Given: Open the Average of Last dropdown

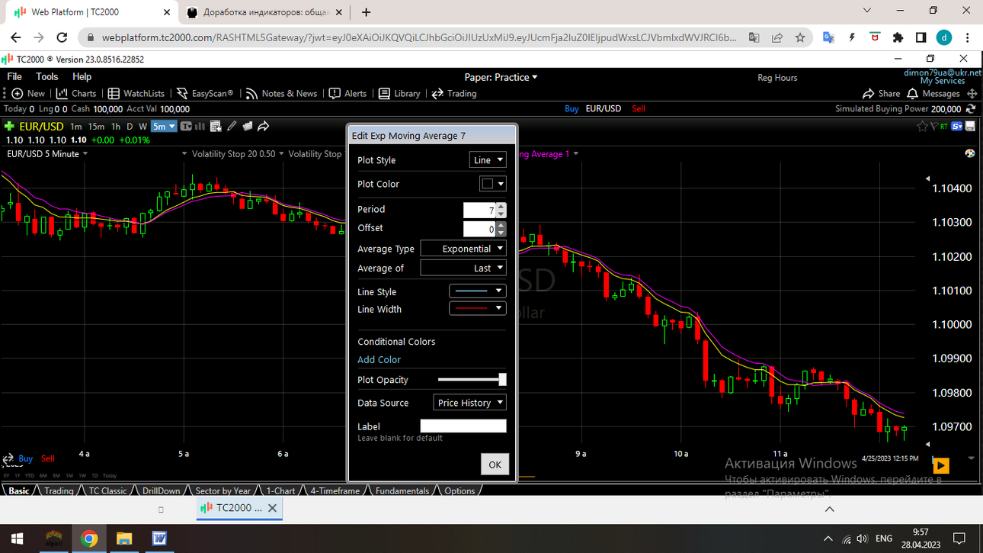Looking at the screenshot, I should pyautogui.click(x=463, y=268).
